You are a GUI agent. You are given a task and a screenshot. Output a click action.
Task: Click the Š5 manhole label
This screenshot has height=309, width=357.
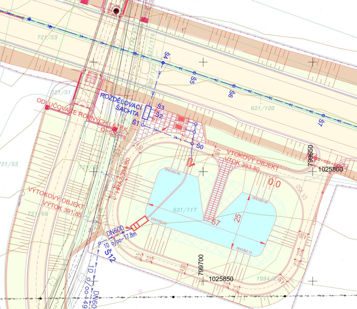point(192,79)
